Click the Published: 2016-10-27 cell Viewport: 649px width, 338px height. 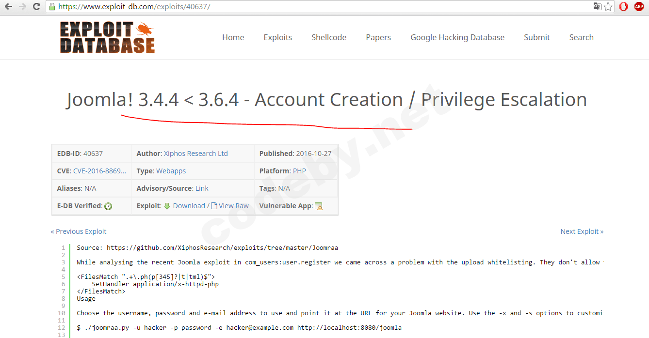pyautogui.click(x=296, y=154)
